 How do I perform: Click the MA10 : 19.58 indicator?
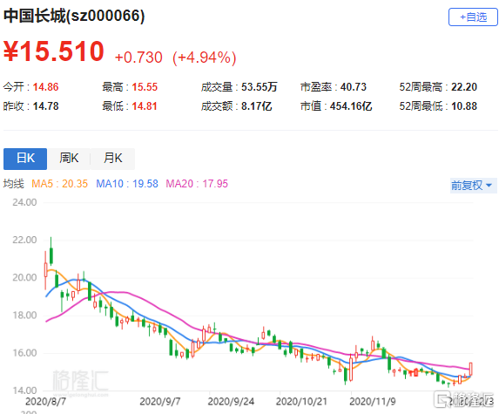tap(127, 184)
